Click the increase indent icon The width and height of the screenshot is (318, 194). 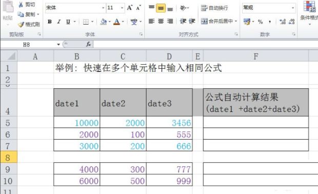pyautogui.click(x=192, y=21)
